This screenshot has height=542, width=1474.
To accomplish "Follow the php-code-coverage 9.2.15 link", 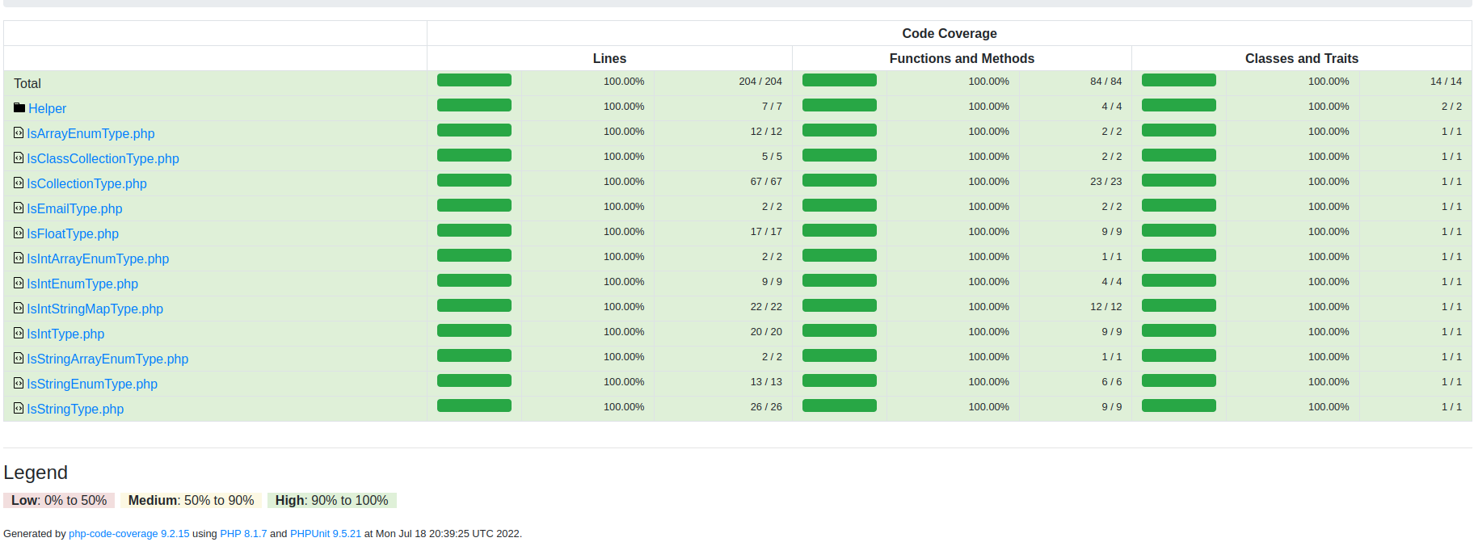I will point(129,533).
